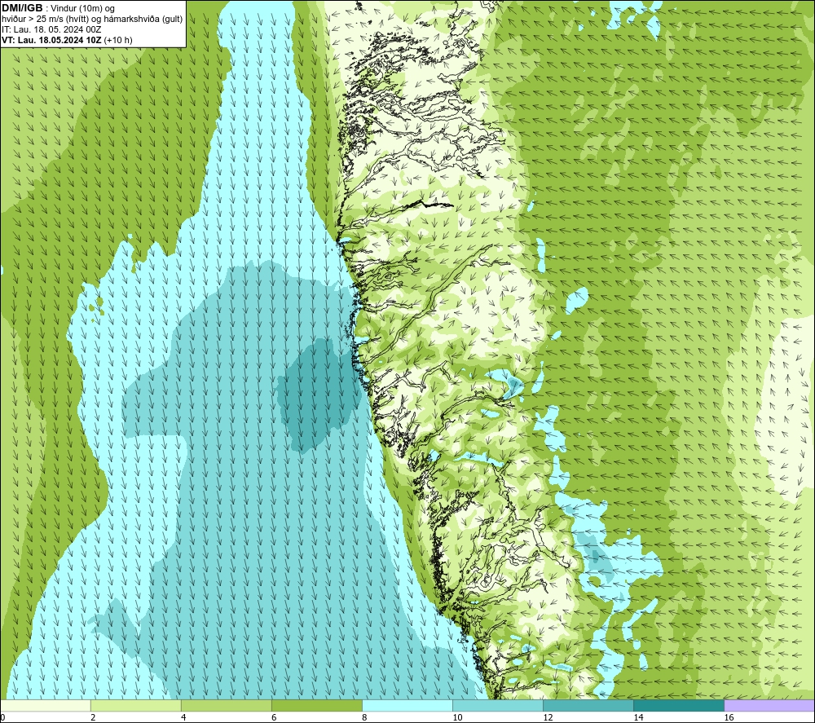The image size is (815, 723).
Task: Click the pale yellow 0–2 m/s legend swatch
Action: 45,706
